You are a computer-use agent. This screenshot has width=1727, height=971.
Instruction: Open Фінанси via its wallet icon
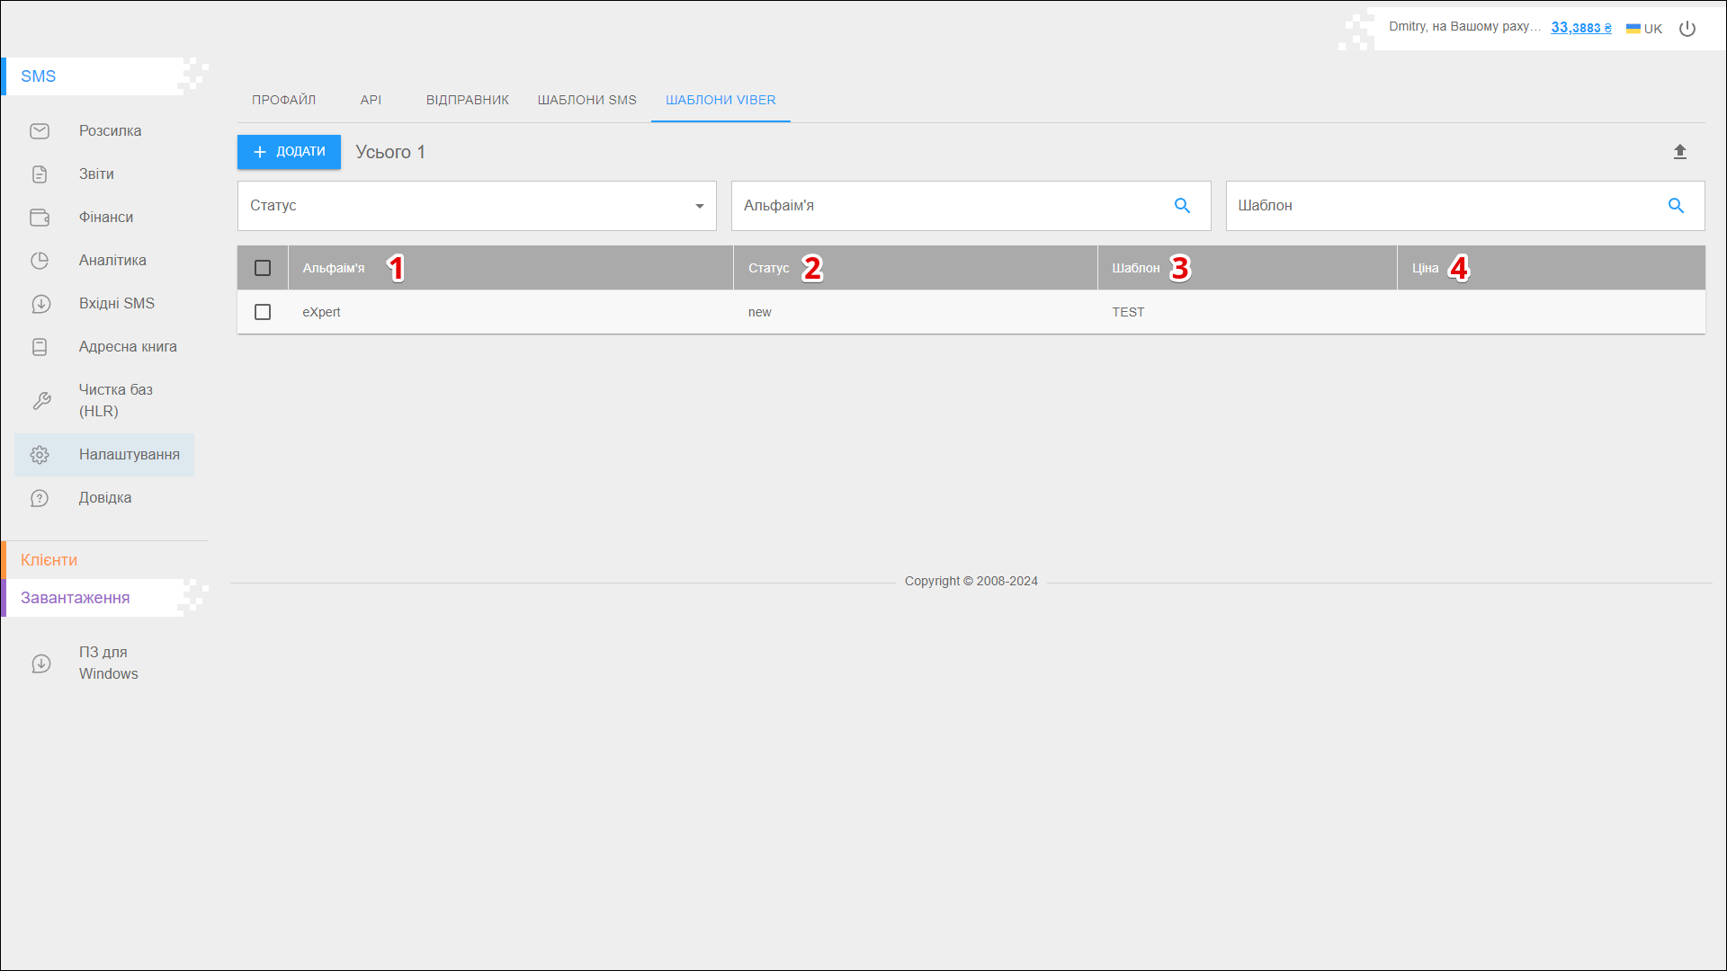[x=40, y=218]
